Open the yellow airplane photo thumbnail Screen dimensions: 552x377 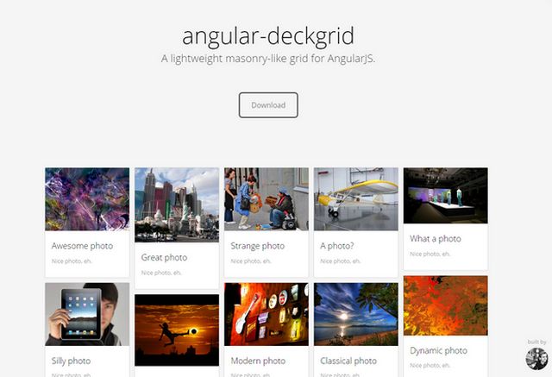point(356,199)
